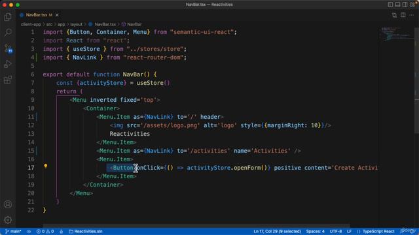Toggle the primary side bar layout button
Viewport: 419px width, 235px height.
[x=390, y=5]
